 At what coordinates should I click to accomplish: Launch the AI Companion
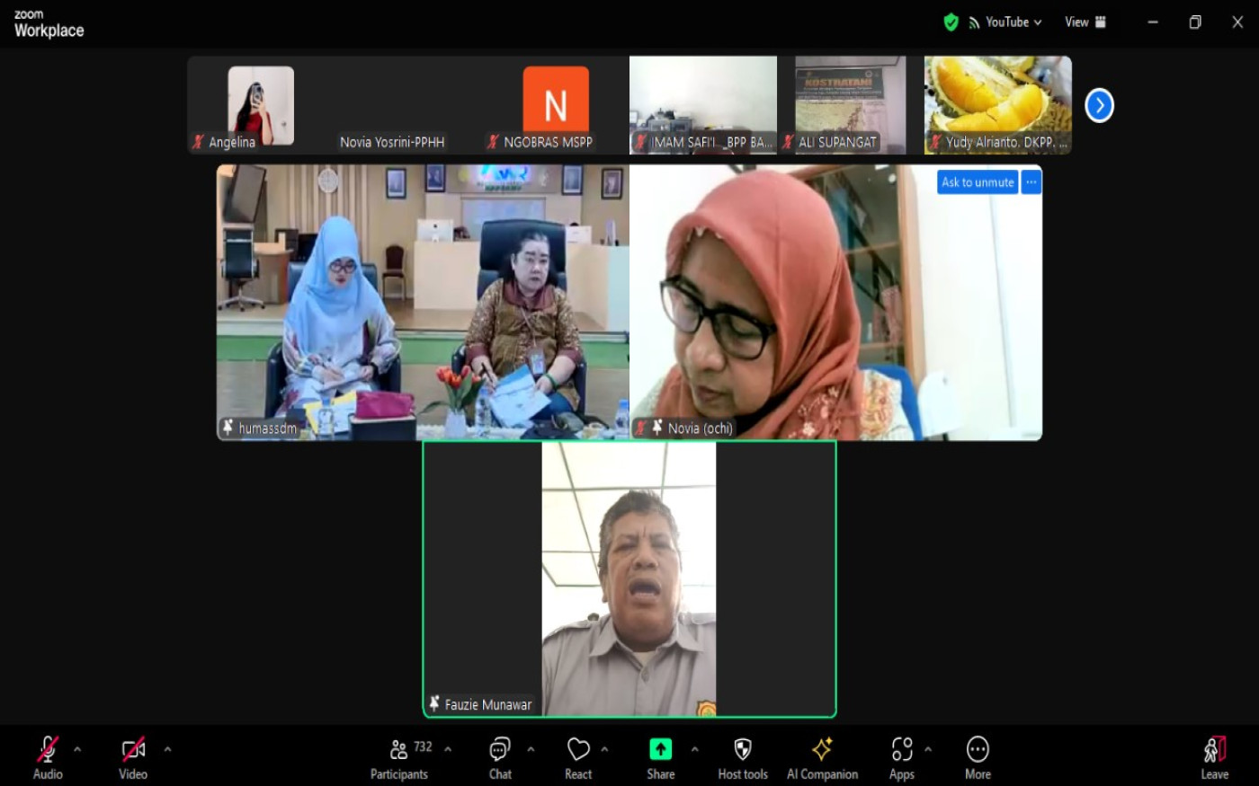coord(822,757)
